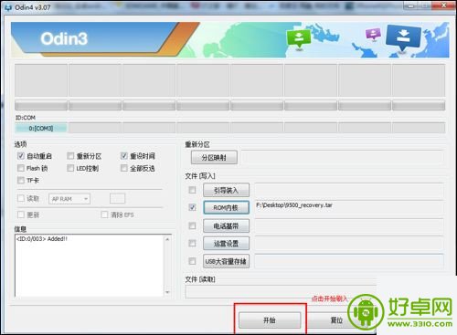Click the '<ID:0/003> Added!!' log line
The height and width of the screenshot is (335, 457).
pyautogui.click(x=42, y=239)
